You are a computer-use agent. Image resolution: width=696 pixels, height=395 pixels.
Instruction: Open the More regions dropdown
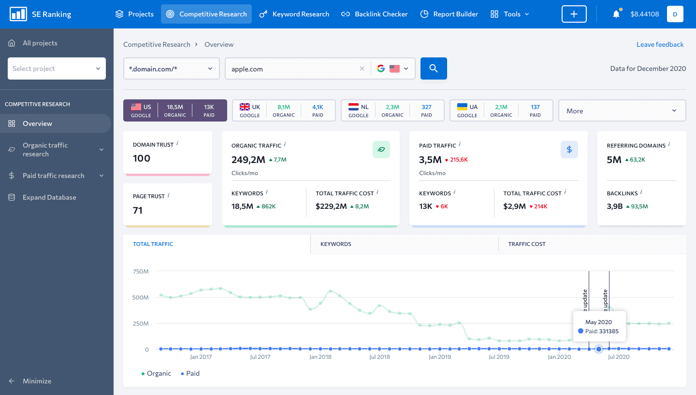click(622, 110)
